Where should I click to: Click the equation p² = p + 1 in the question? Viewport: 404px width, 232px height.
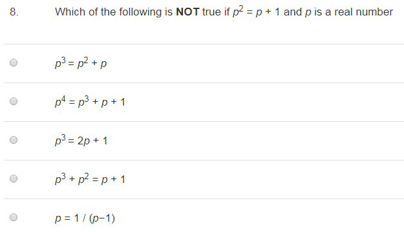pos(256,12)
